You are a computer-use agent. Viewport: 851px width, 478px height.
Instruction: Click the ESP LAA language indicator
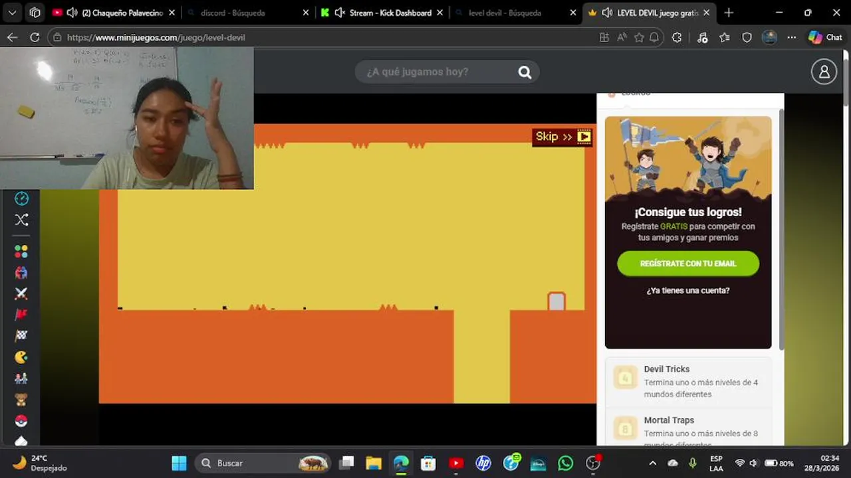(x=716, y=463)
